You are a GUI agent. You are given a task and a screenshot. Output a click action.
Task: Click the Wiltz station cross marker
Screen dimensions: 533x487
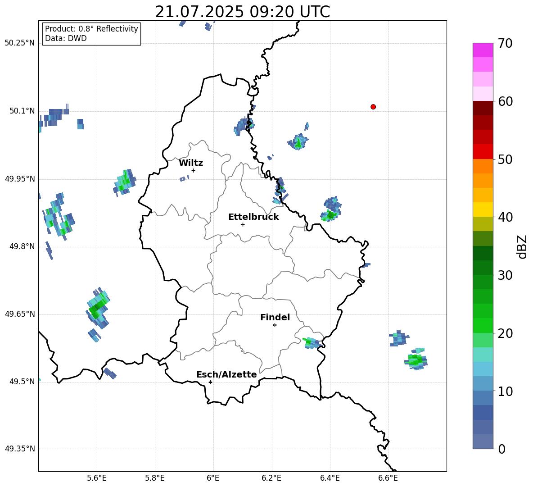pos(194,170)
